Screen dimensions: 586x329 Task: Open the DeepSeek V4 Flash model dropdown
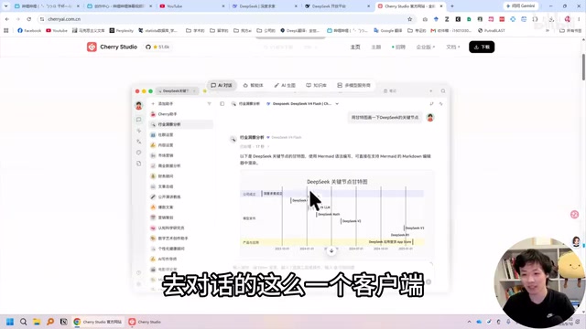(x=302, y=103)
